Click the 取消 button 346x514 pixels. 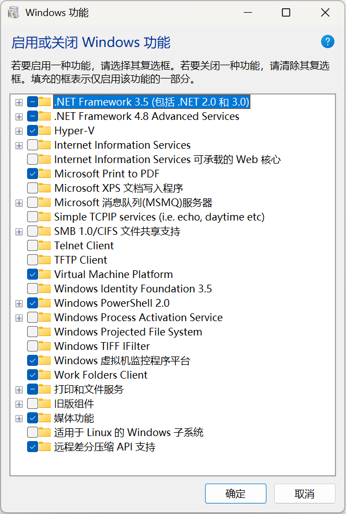tap(305, 494)
